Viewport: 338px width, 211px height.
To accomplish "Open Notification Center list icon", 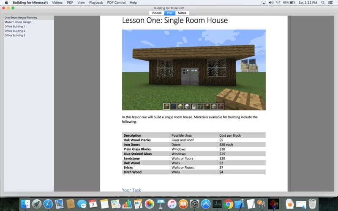I will pos(330,3).
